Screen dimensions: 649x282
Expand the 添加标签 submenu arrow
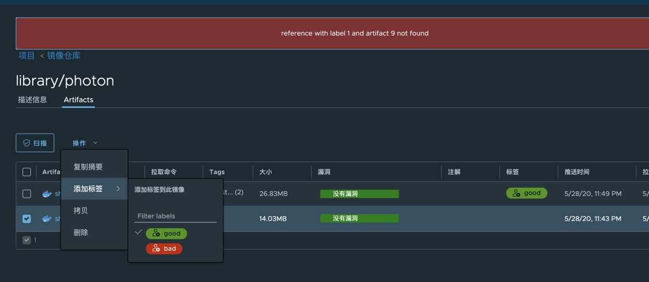point(118,189)
